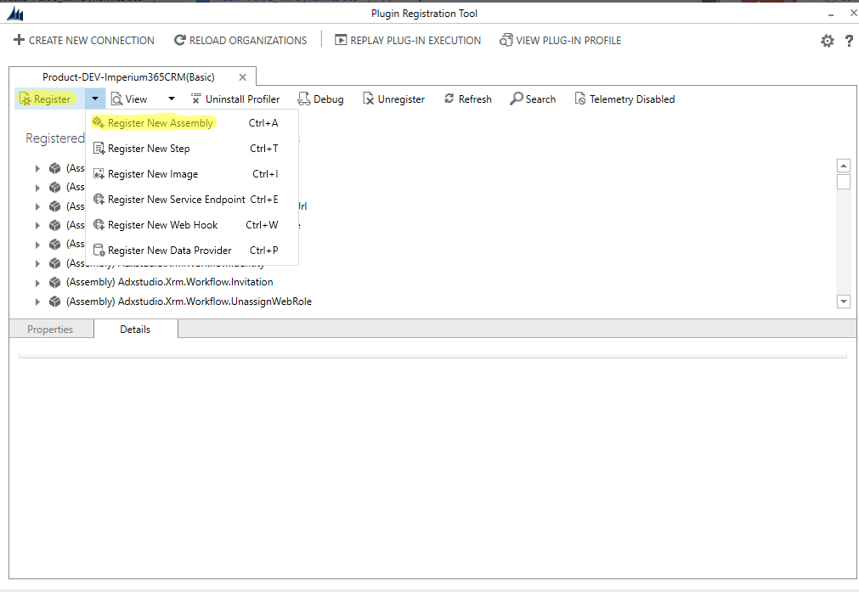Click the View Plug-in Profile icon
The image size is (859, 592).
[560, 40]
